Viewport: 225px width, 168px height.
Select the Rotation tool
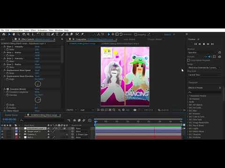(x=38, y=35)
